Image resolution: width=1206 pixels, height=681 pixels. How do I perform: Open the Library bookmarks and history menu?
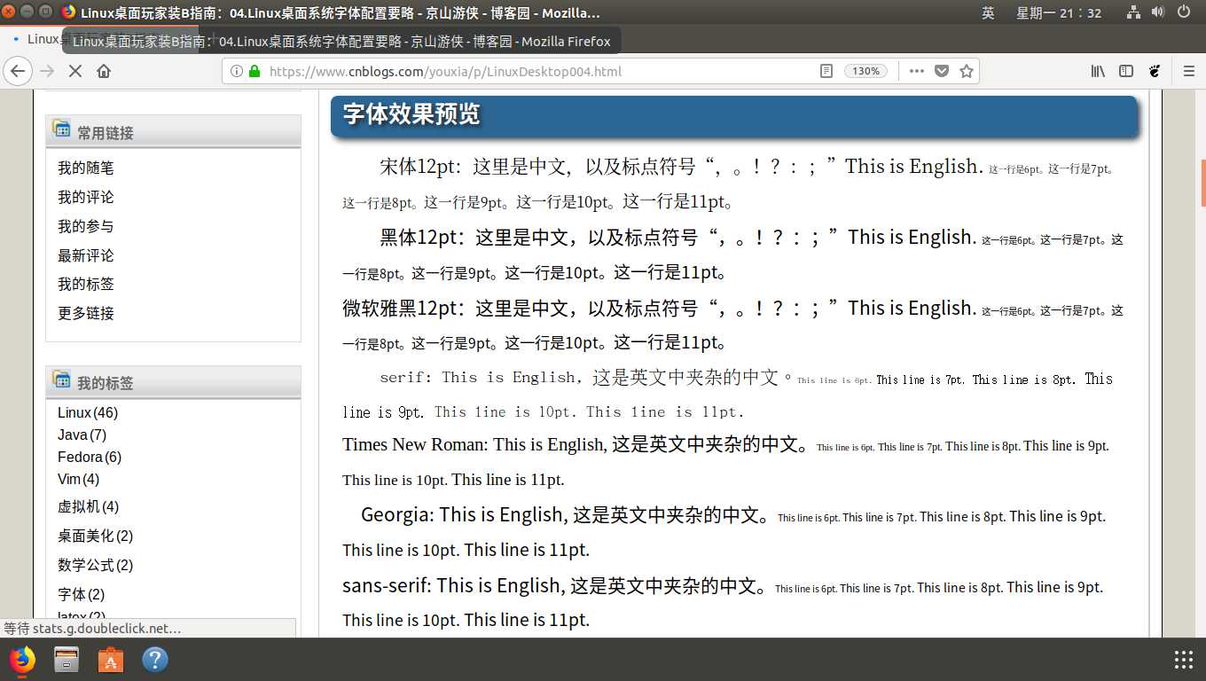point(1098,71)
